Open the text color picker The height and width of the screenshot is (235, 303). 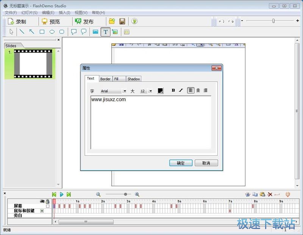coord(161,91)
